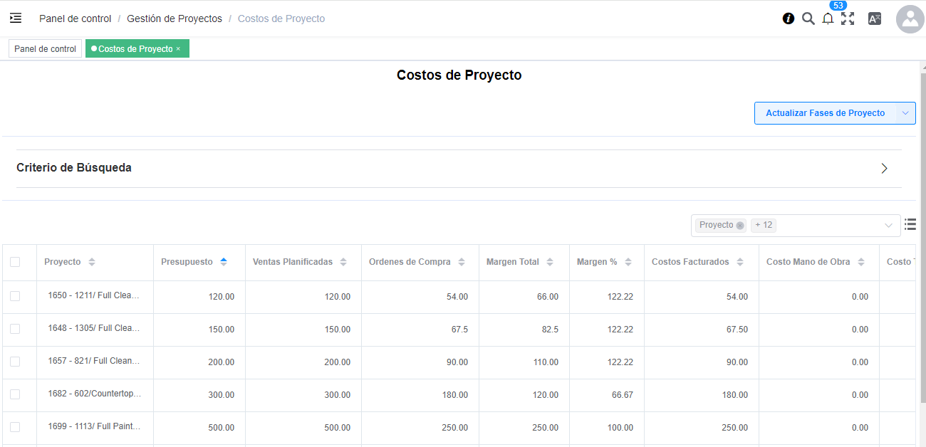Open the language translation icon

(x=874, y=19)
